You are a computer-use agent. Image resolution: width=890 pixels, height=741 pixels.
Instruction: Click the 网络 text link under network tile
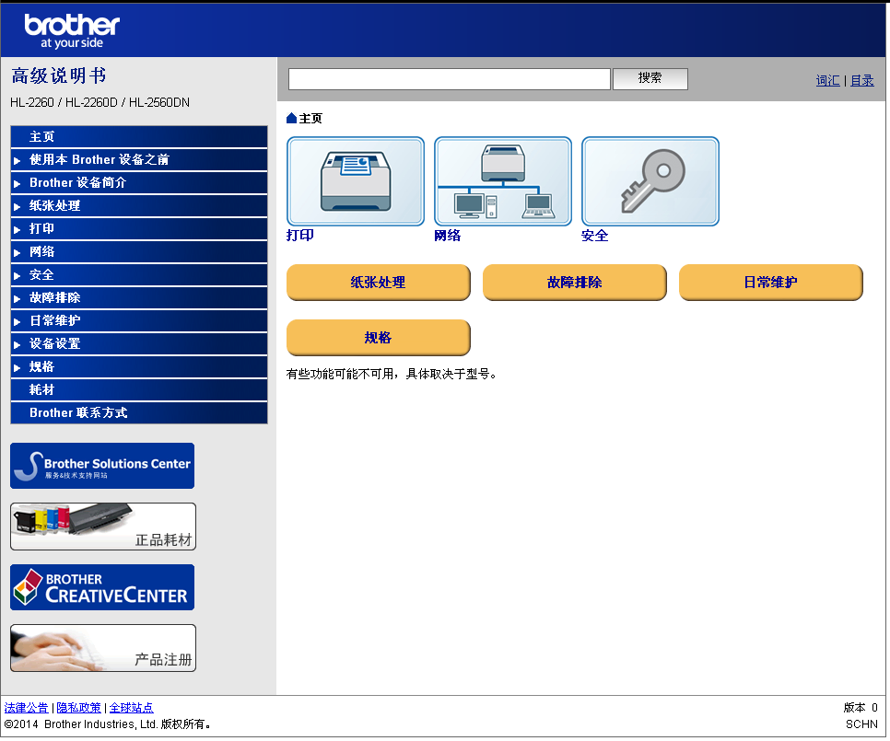click(447, 236)
